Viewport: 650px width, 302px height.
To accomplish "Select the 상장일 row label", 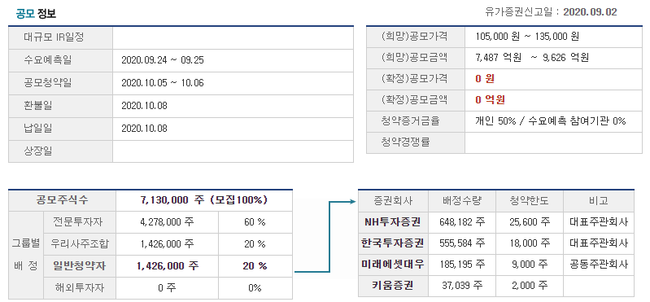I will click(x=38, y=151).
